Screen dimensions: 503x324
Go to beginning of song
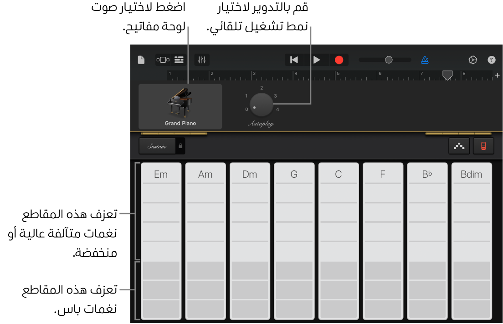click(x=294, y=60)
